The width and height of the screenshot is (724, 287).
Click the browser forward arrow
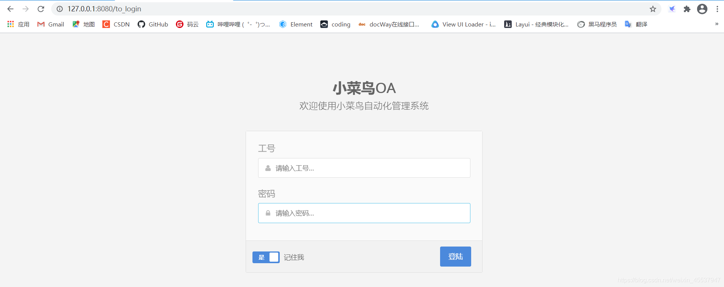[25, 9]
